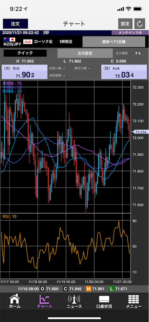Tap the RSI : 10 indicator label
Image resolution: width=149 pixels, height=322 pixels.
[9, 216]
